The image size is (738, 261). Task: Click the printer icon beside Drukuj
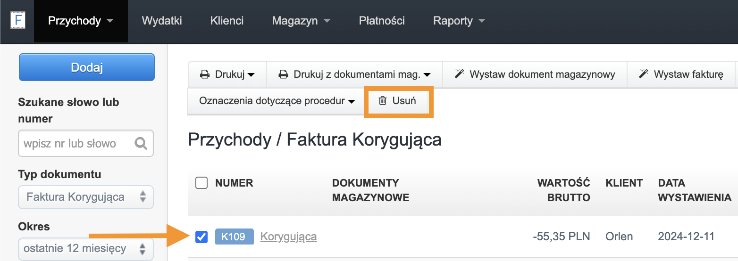point(205,74)
